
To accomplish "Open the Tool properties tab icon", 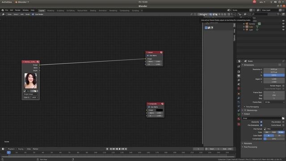I will (x=239, y=67).
